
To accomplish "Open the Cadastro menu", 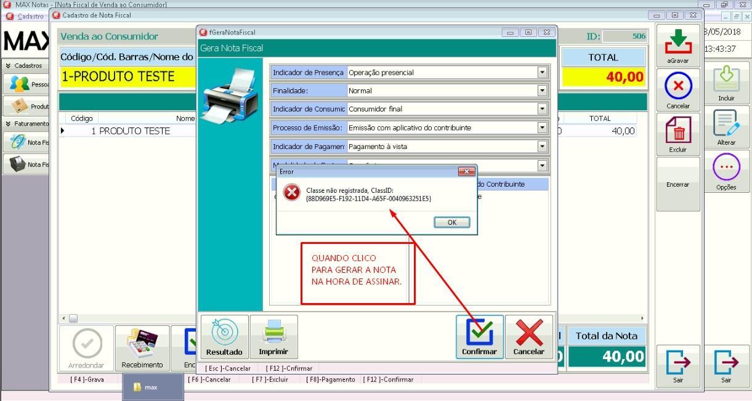I will (x=30, y=17).
